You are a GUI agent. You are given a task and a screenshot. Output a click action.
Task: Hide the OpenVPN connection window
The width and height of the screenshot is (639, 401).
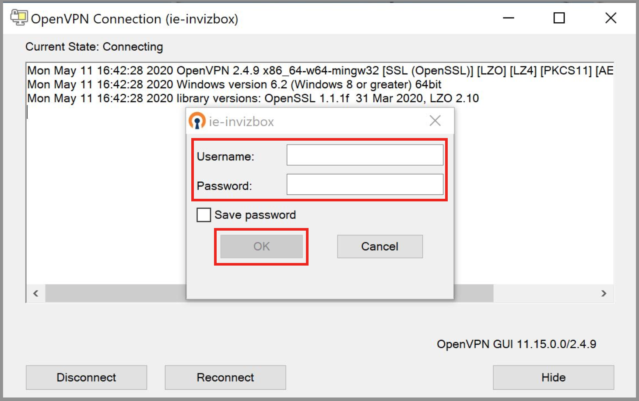click(x=553, y=377)
